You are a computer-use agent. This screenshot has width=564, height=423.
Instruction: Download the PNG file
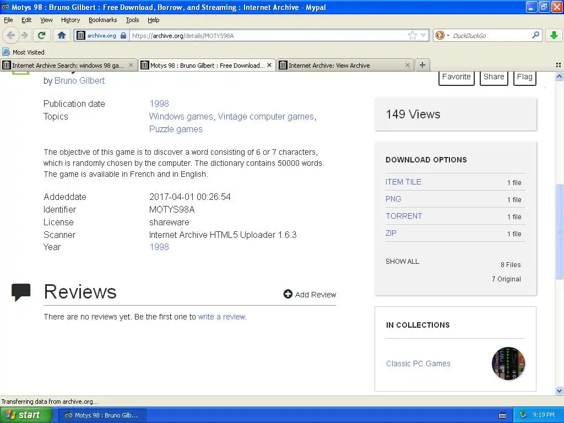pos(393,199)
